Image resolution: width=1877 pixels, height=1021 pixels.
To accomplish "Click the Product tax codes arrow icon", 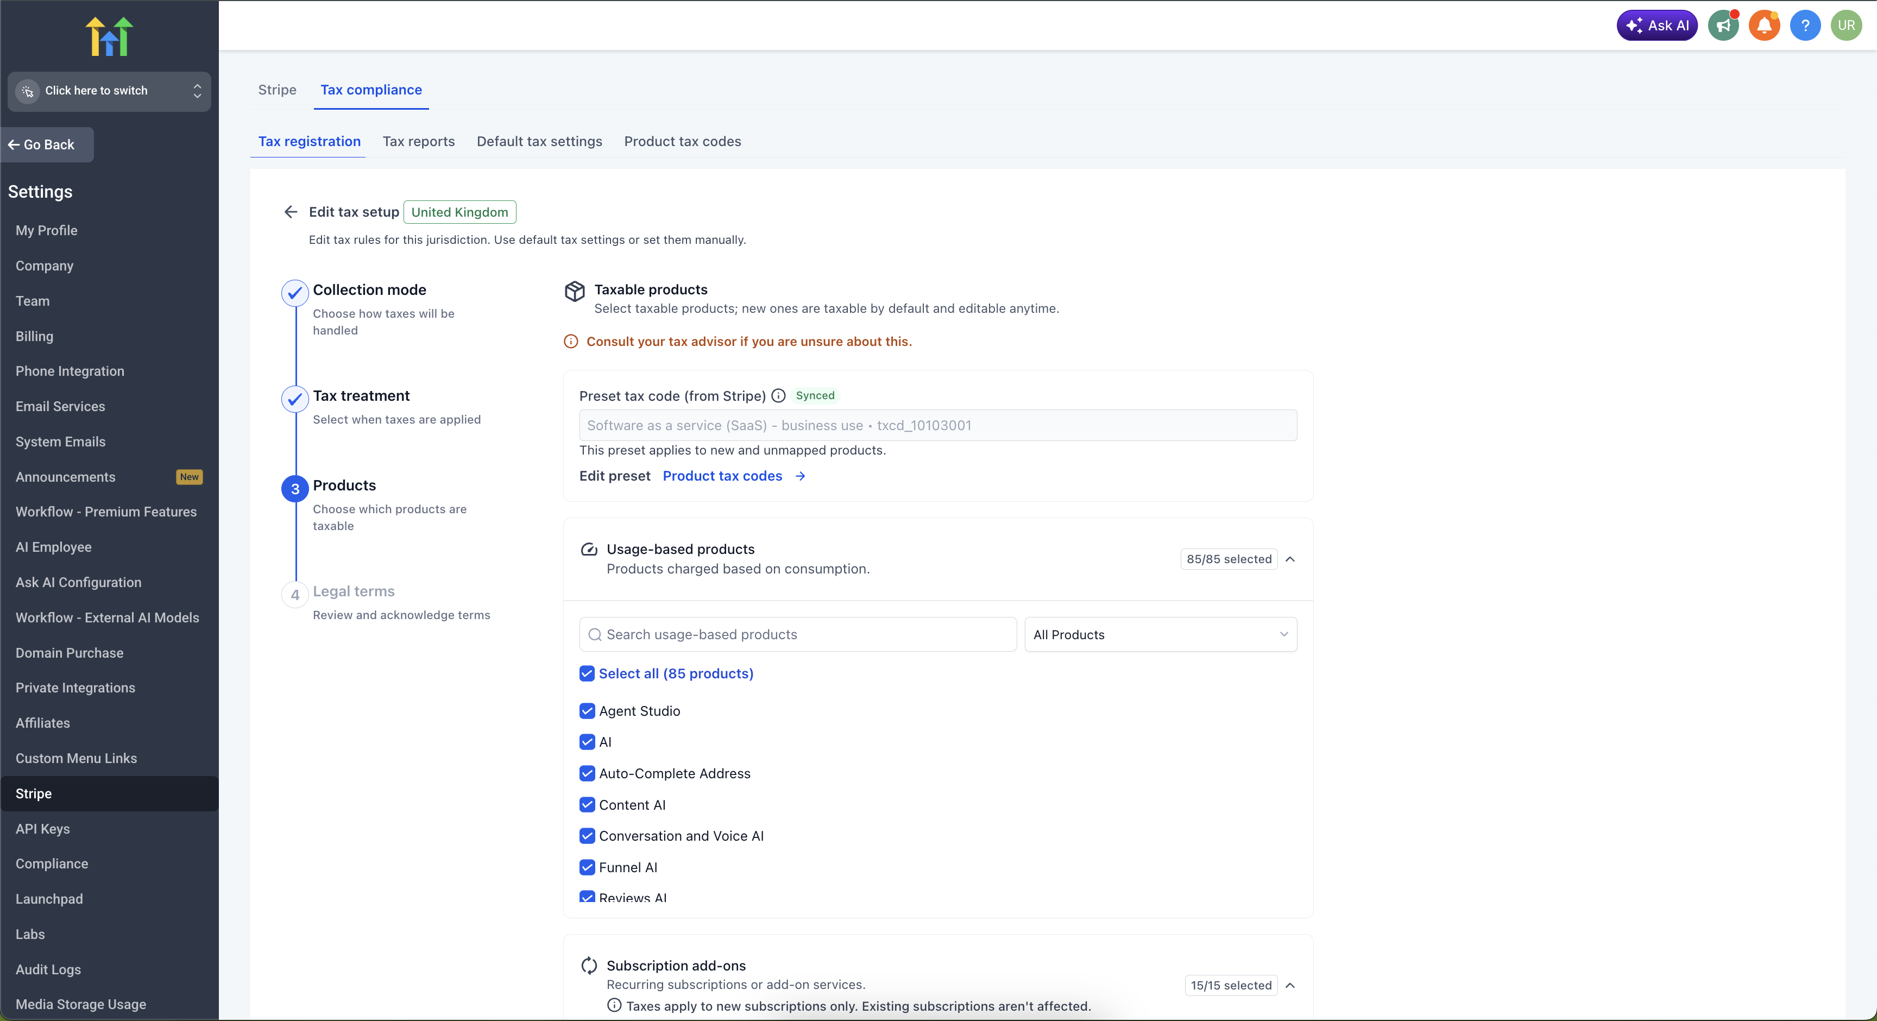I will coord(800,476).
